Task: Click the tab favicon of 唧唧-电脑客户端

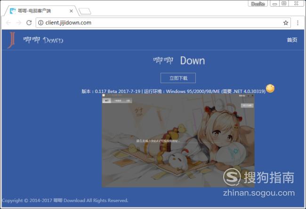Action: pyautogui.click(x=13, y=11)
